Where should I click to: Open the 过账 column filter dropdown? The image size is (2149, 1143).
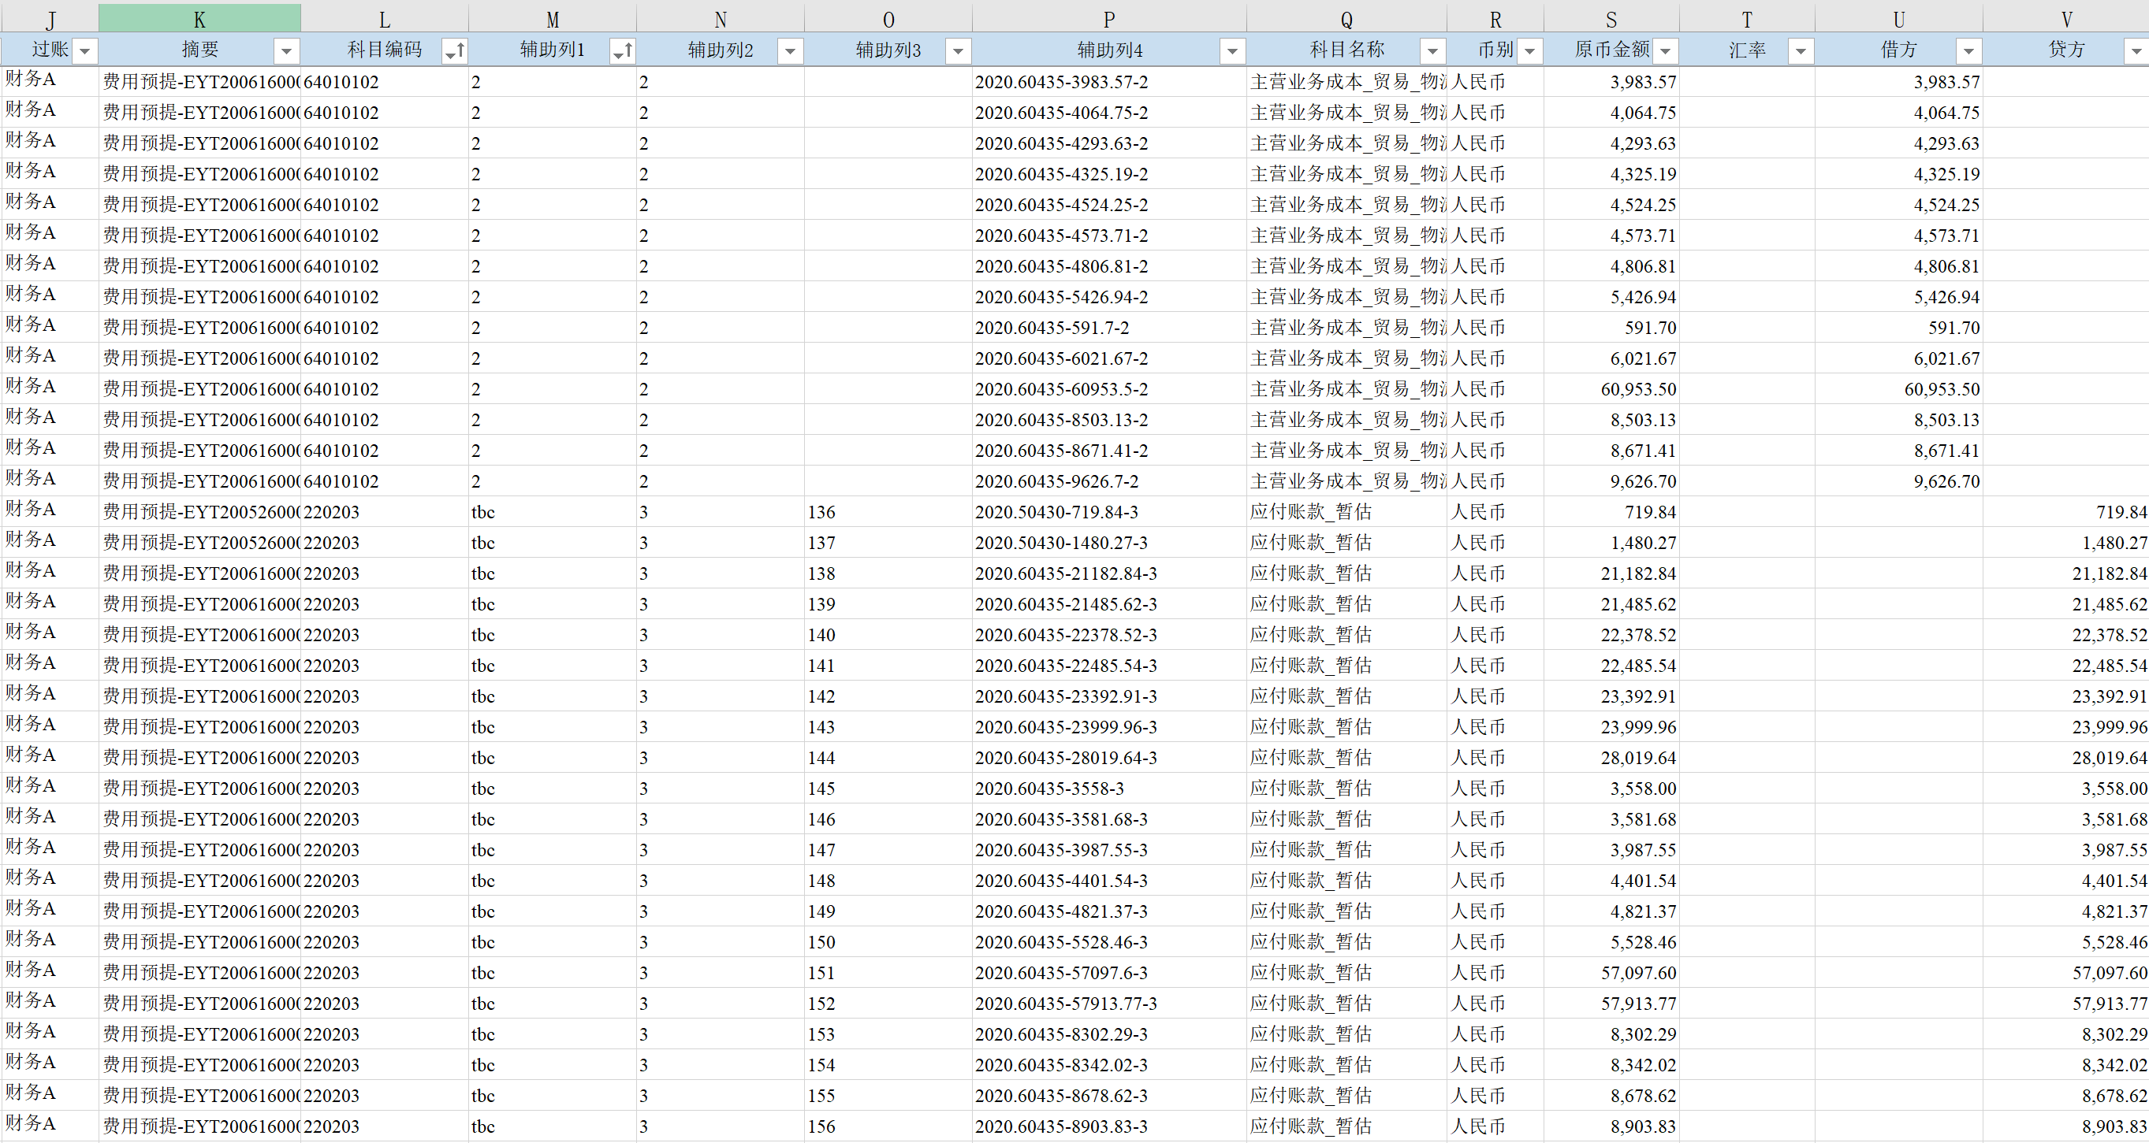pos(84,52)
